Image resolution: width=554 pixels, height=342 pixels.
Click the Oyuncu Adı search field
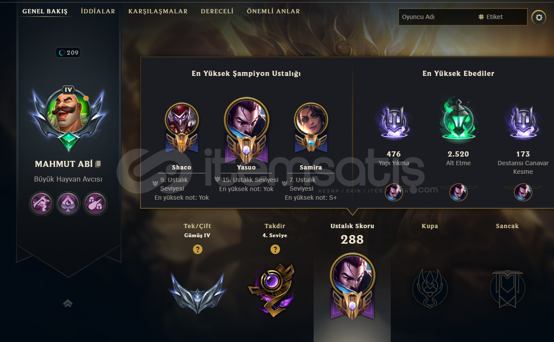pyautogui.click(x=435, y=17)
